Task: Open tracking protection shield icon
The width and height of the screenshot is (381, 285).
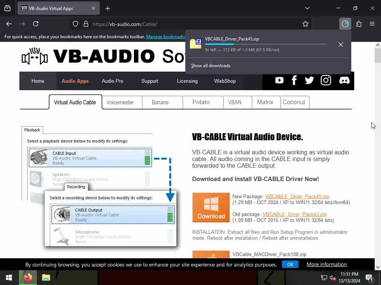Action: (76, 24)
